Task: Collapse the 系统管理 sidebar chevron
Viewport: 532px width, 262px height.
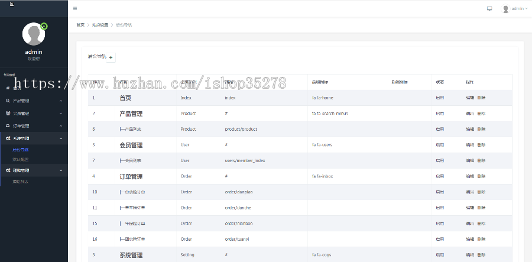Action: point(61,138)
